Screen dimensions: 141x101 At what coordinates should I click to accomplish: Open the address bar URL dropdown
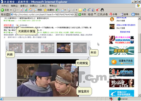point(76,14)
